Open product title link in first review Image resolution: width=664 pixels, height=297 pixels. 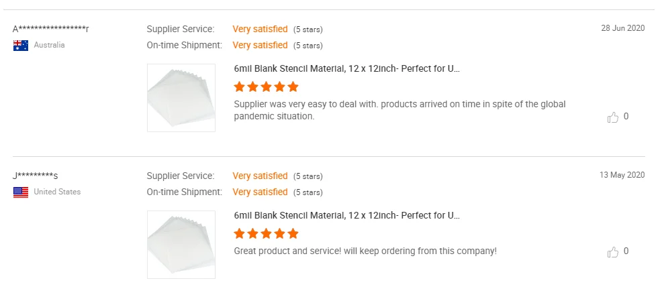coord(346,68)
